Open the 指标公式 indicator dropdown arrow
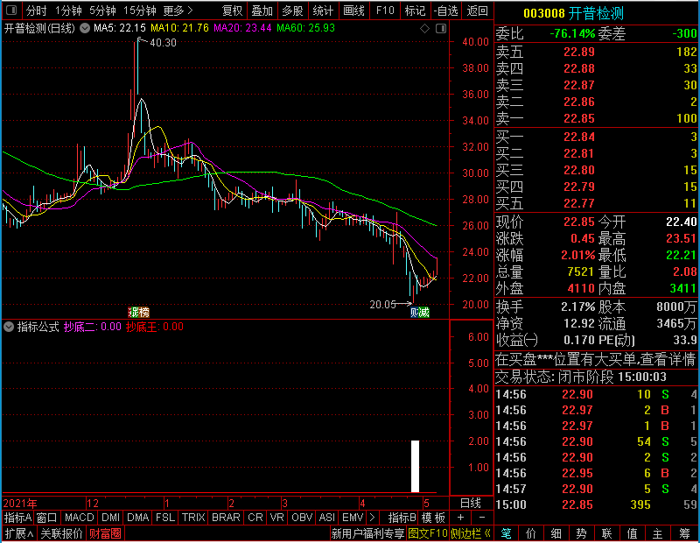 [9, 327]
